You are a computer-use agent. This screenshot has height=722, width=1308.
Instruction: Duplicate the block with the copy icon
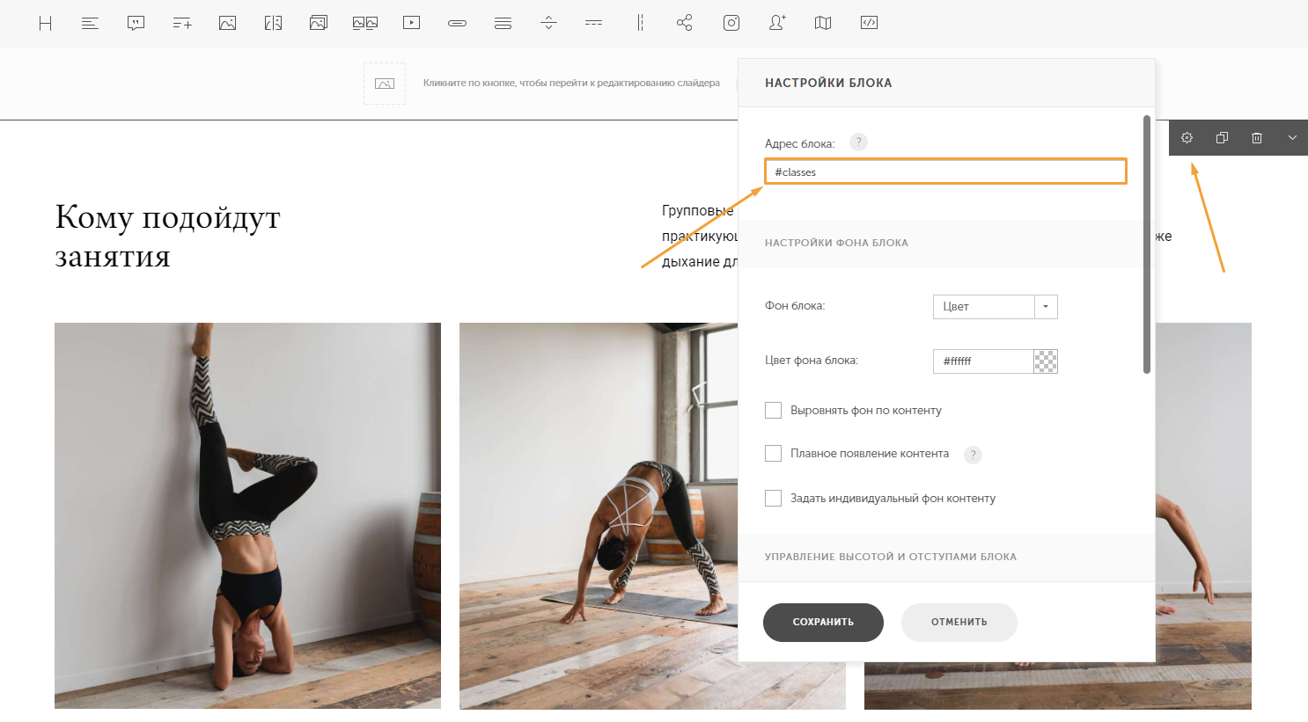pos(1222,138)
